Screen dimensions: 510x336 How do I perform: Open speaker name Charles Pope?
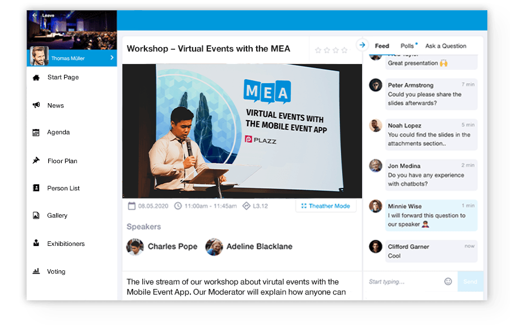click(172, 246)
